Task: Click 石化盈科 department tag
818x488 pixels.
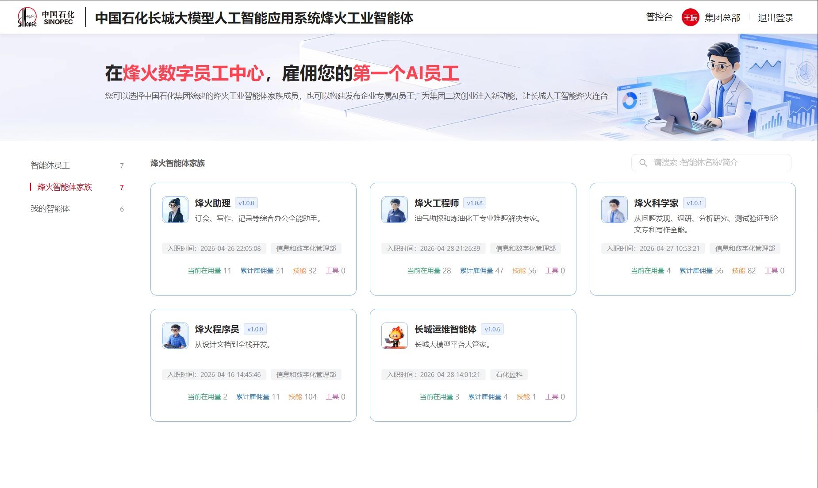Action: point(509,375)
